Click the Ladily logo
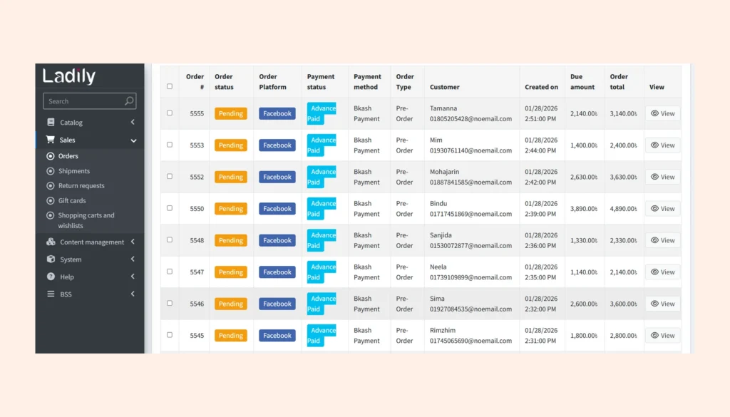 (69, 76)
